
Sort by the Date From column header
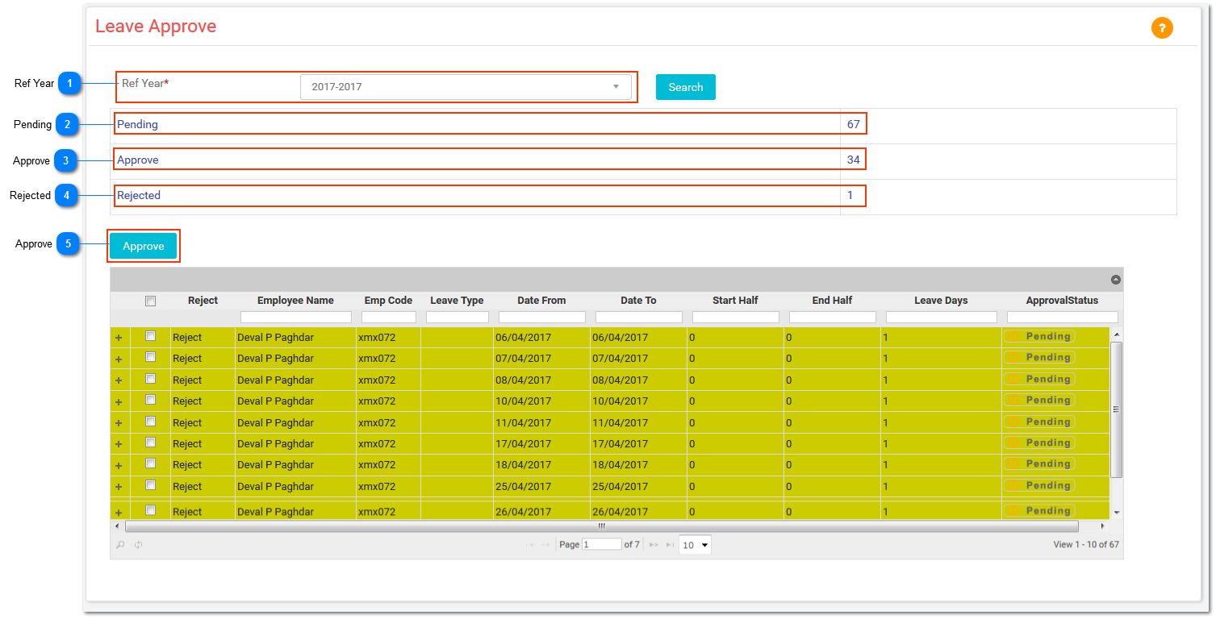tap(541, 301)
